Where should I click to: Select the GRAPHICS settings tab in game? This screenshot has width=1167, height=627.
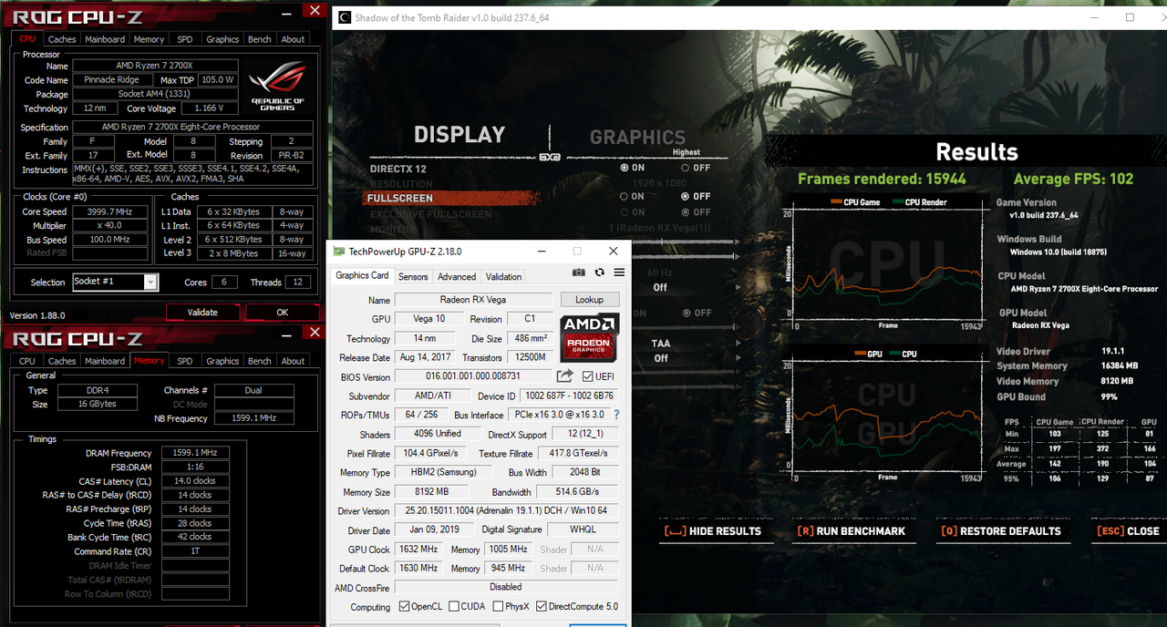pyautogui.click(x=637, y=138)
